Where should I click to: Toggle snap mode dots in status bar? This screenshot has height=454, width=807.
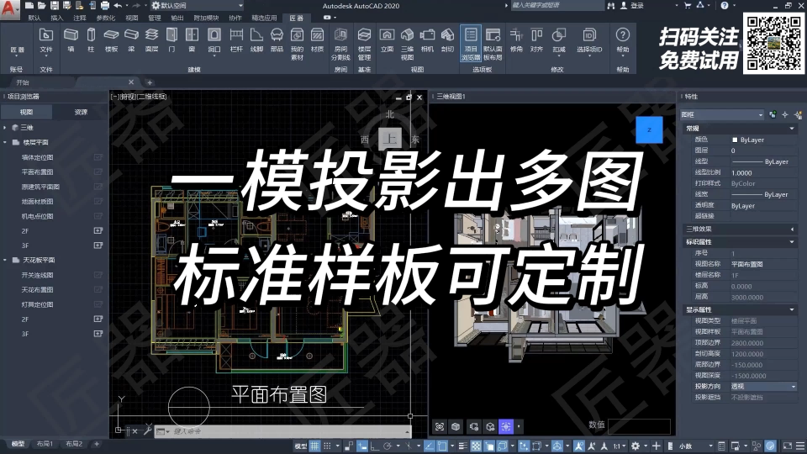point(327,446)
